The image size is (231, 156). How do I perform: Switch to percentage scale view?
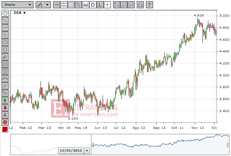78,5
